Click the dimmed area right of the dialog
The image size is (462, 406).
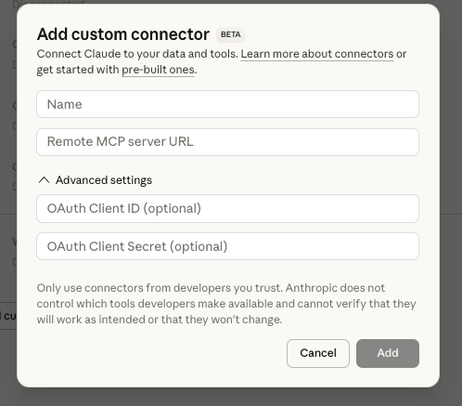451,203
